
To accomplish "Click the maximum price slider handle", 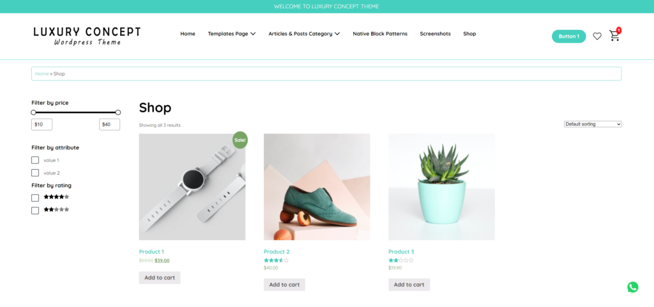I will [118, 112].
